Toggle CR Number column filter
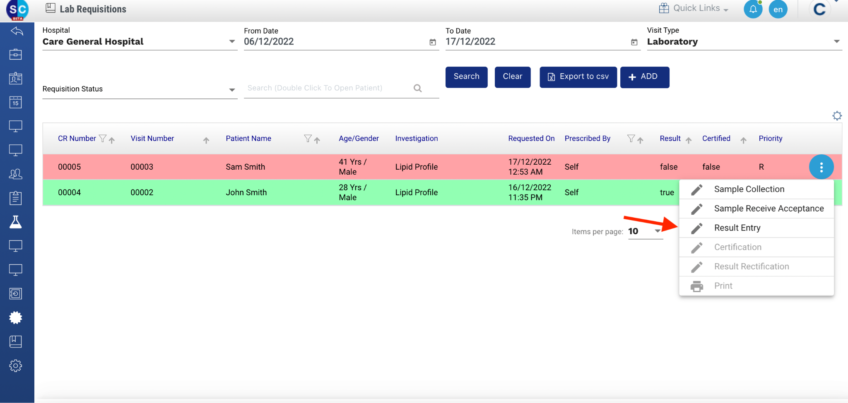Viewport: 848px width, 403px height. (x=103, y=139)
